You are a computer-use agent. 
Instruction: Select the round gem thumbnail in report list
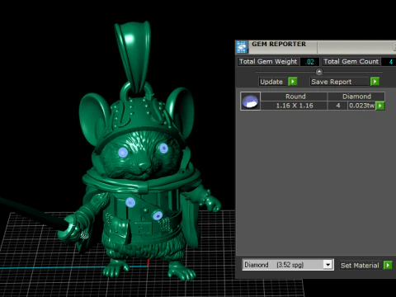250,101
